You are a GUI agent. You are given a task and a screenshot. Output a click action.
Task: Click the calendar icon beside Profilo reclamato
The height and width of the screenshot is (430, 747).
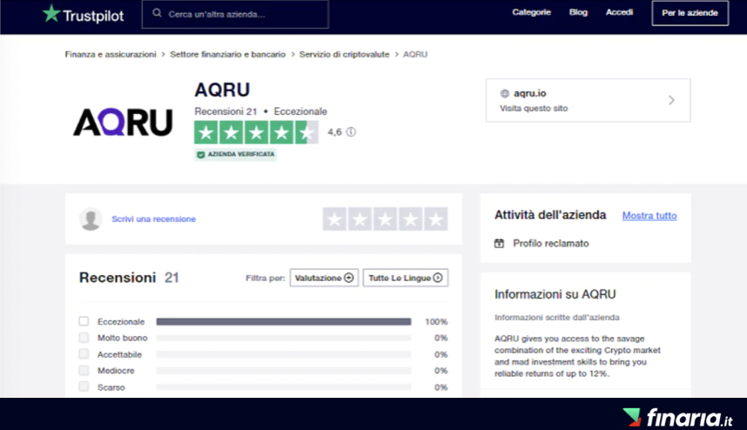(x=499, y=244)
